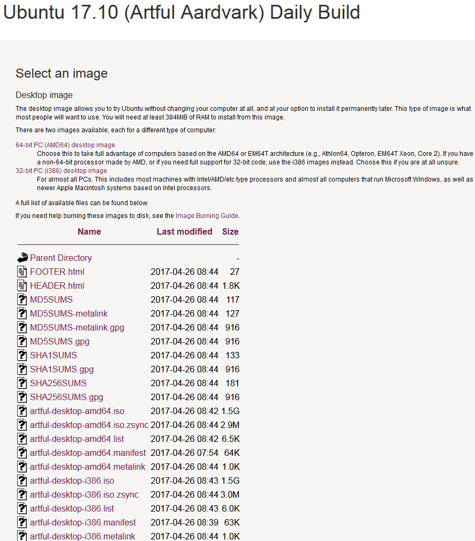Click the icon beside artful-desktop-i386.manifest

tap(22, 522)
